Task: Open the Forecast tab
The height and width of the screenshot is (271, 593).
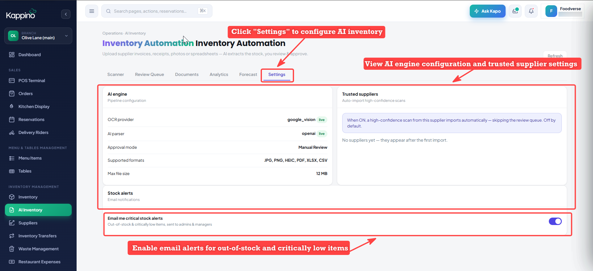Action: pyautogui.click(x=248, y=74)
